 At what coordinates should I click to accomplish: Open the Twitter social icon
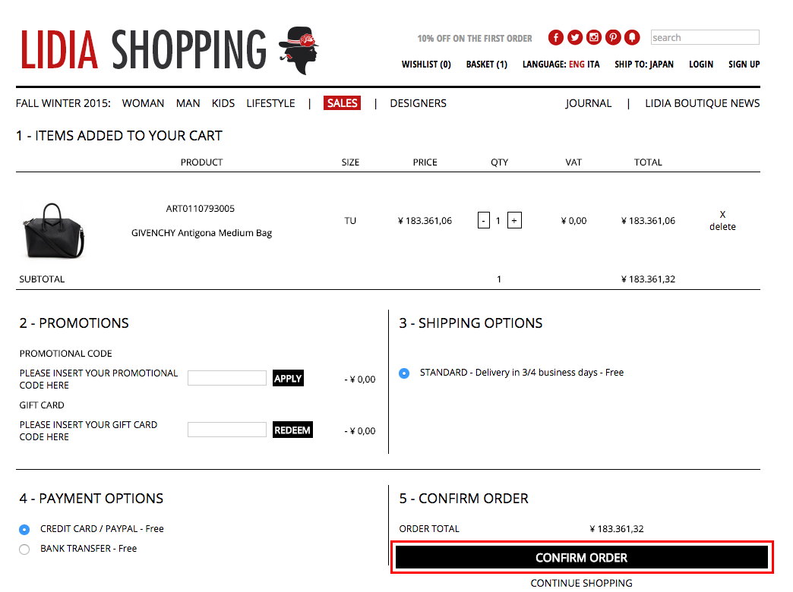574,37
